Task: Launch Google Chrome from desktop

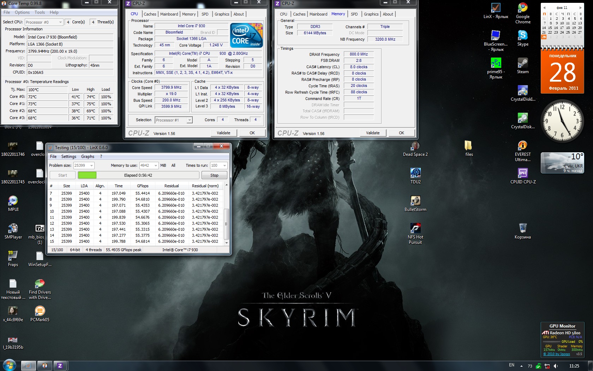Action: [523, 13]
